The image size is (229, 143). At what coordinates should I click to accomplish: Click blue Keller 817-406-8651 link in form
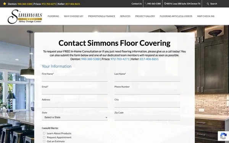click(149, 59)
